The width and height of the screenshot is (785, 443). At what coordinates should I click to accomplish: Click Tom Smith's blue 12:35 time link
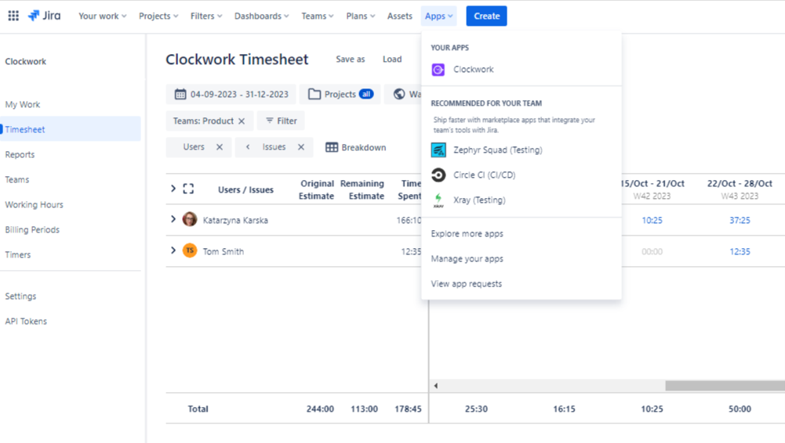pyautogui.click(x=740, y=252)
